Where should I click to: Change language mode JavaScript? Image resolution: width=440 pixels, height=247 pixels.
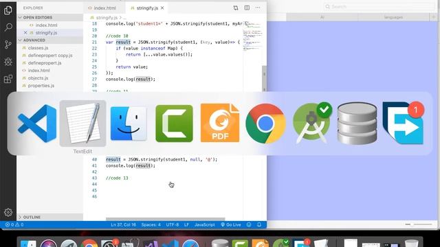[x=205, y=224]
